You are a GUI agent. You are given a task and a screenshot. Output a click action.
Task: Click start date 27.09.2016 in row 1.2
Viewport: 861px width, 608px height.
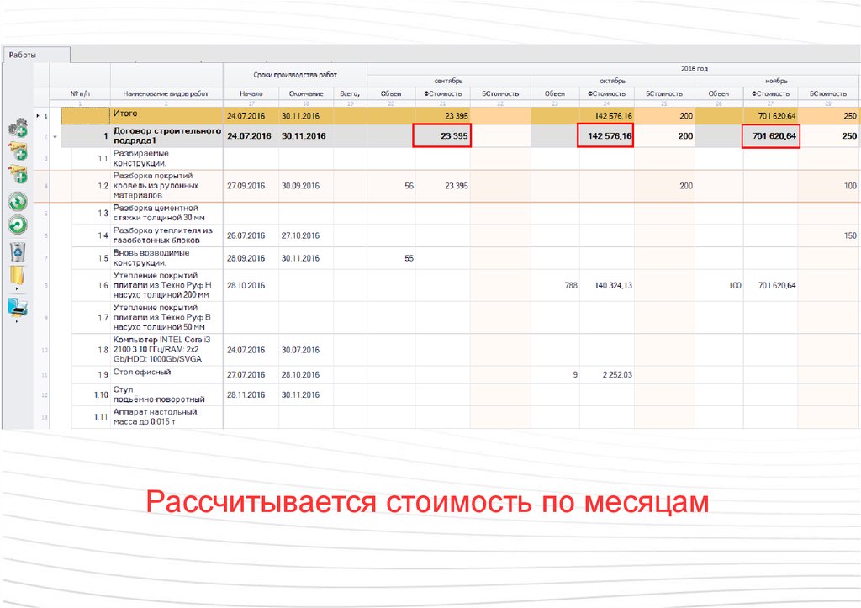[246, 186]
